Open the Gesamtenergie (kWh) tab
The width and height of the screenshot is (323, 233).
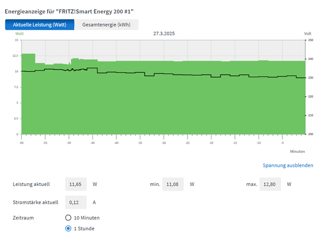point(106,25)
